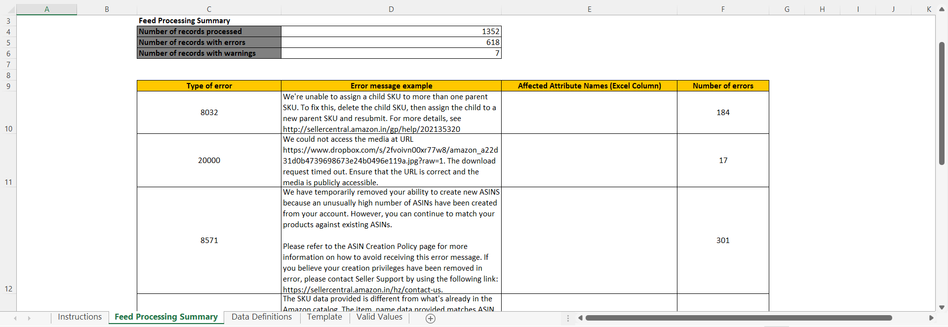948x327 pixels.
Task: Select column F header
Action: pos(723,9)
